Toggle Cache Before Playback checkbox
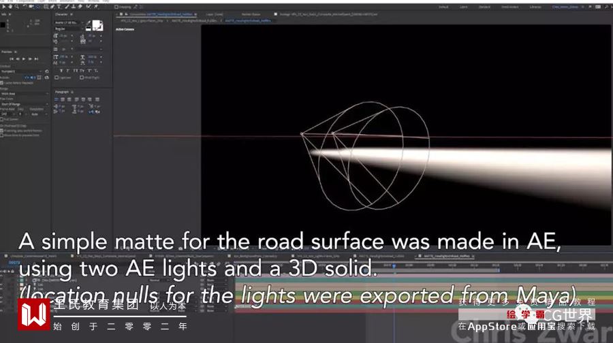 click(1, 83)
